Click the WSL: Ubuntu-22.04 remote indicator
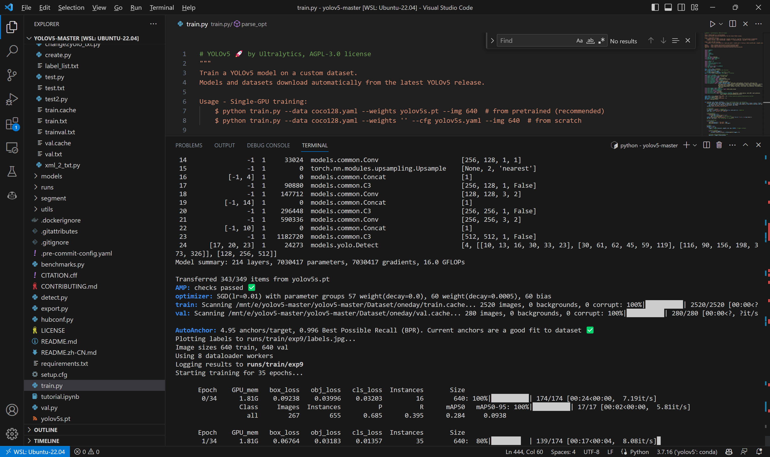 tap(35, 452)
